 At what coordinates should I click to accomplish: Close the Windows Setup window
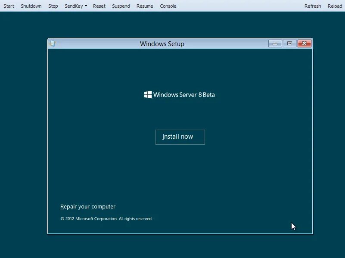[x=304, y=44]
